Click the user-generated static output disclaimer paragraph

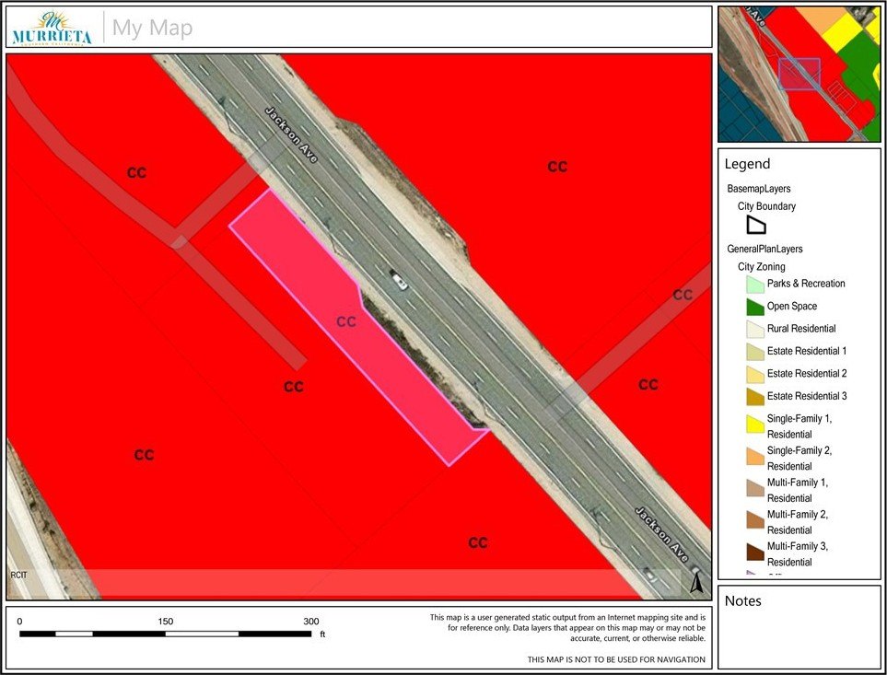(x=567, y=628)
